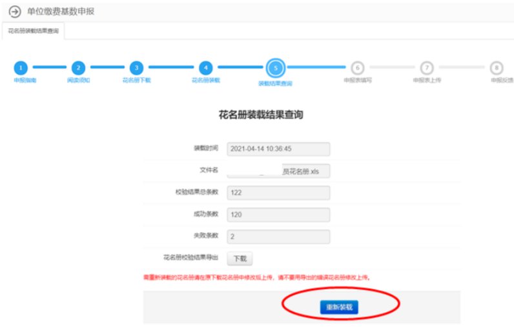
Task: Click the 失败条数 field label
Action: [206, 235]
